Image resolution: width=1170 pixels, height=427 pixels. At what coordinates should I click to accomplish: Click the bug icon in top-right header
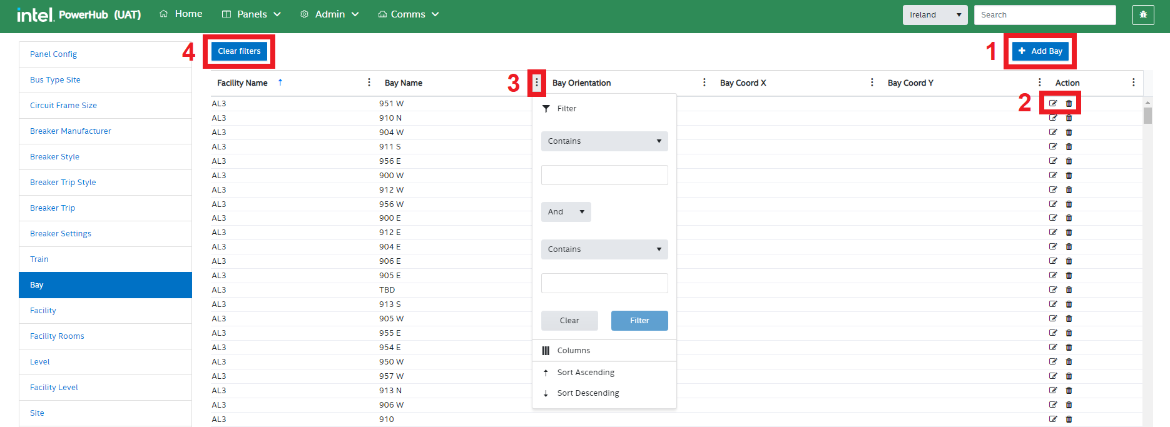[1142, 15]
